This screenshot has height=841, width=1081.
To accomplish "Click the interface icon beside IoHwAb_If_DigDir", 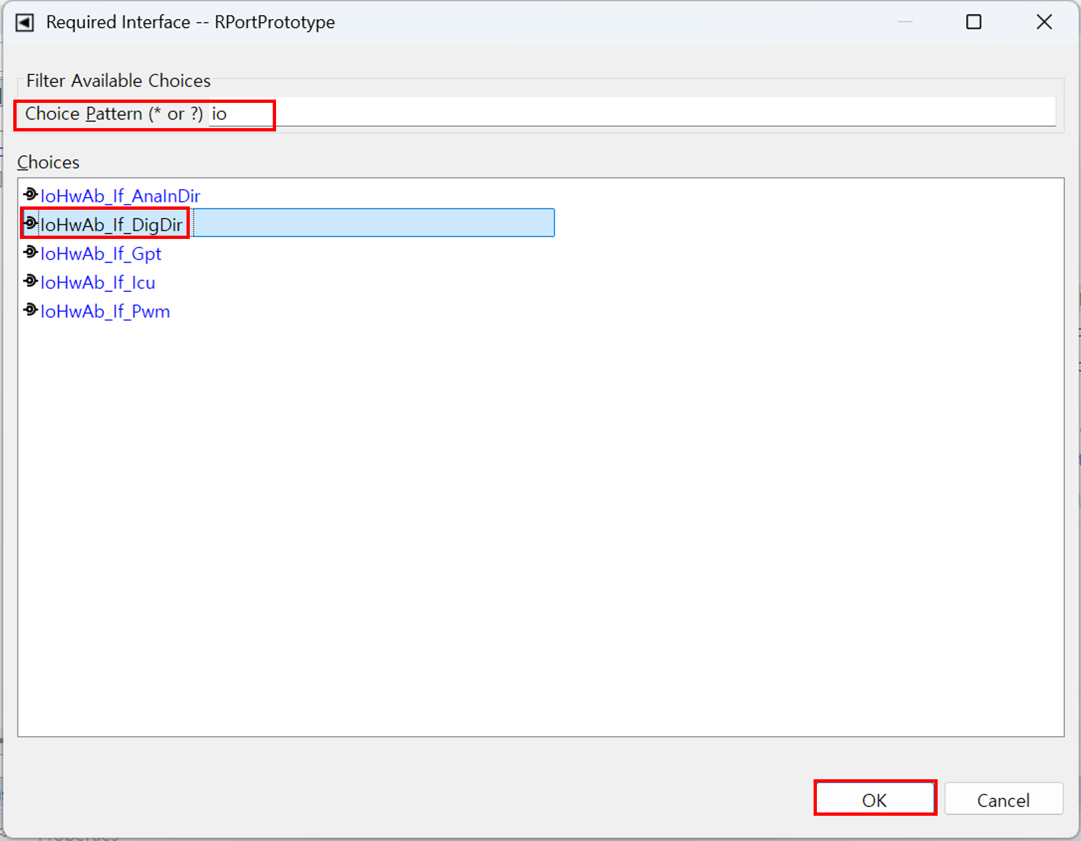I will click(30, 223).
